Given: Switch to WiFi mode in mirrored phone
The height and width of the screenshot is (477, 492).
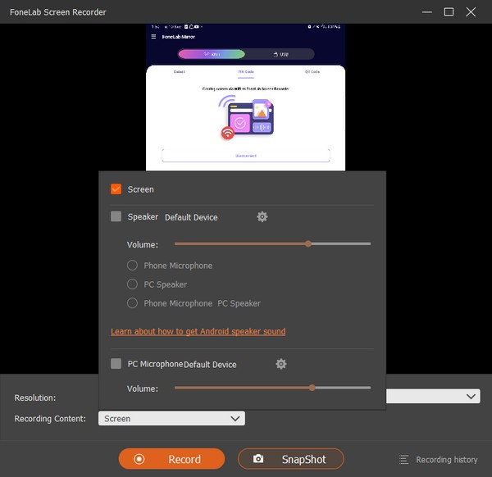Looking at the screenshot, I should 212,54.
